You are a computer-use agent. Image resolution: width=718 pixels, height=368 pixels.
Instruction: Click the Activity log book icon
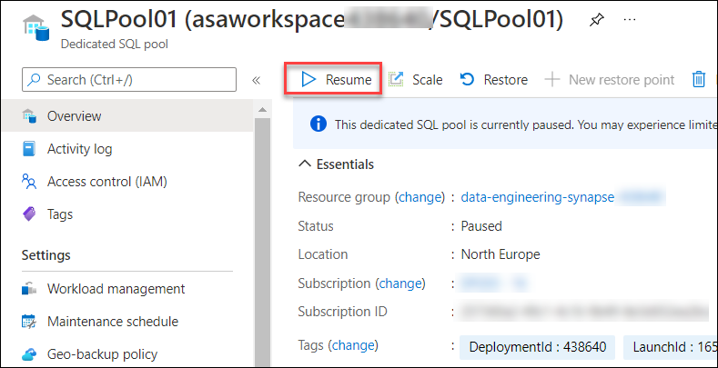pos(29,149)
